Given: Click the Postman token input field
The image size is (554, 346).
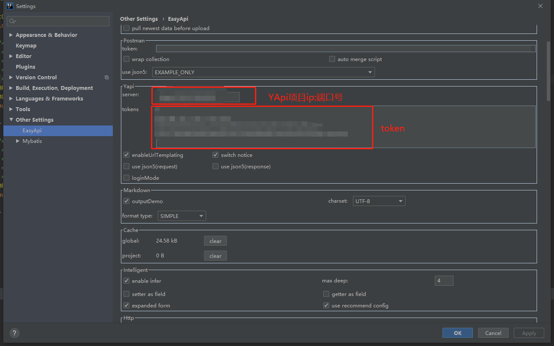Looking at the screenshot, I should click(x=346, y=49).
